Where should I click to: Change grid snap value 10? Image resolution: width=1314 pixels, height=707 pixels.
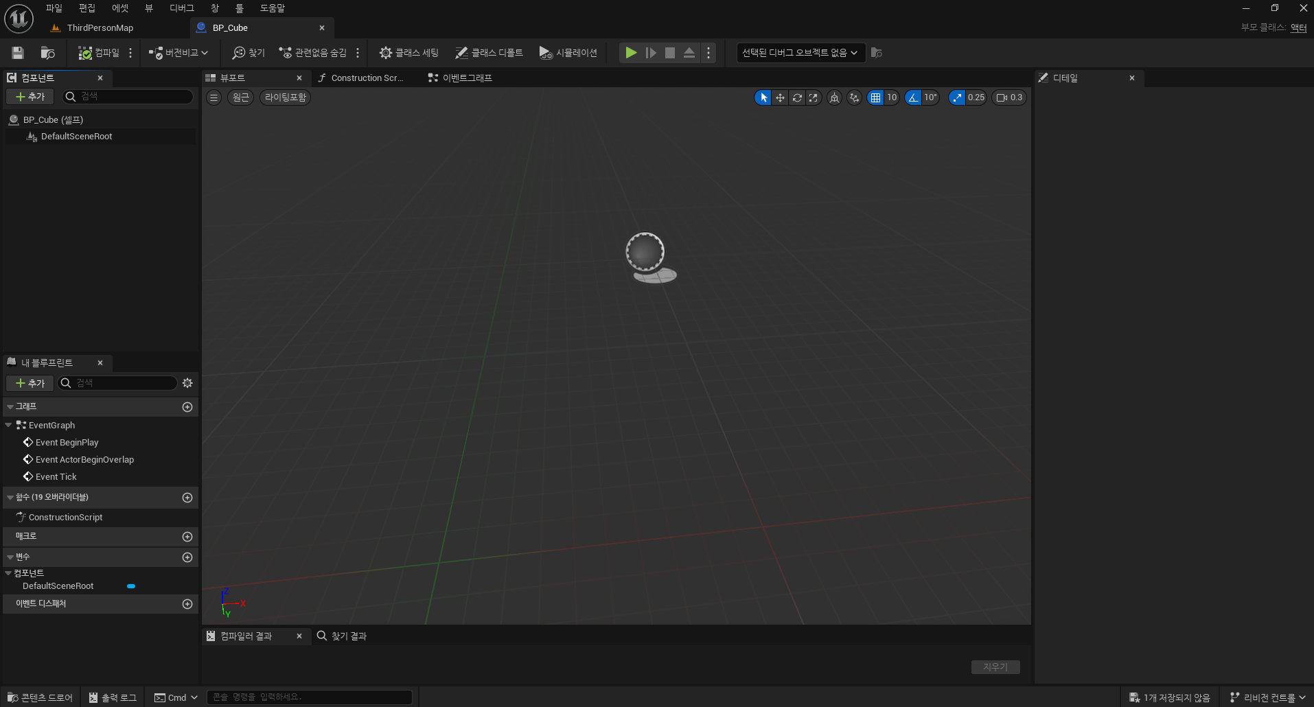tap(892, 97)
